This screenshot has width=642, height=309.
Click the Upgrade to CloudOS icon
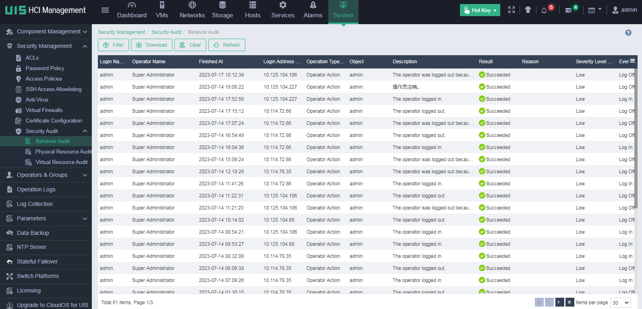10,305
